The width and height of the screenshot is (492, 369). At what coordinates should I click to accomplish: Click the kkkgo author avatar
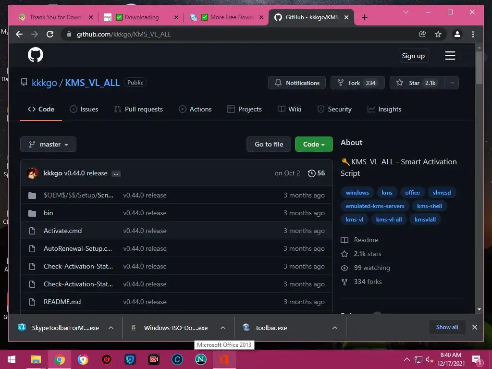pos(32,173)
